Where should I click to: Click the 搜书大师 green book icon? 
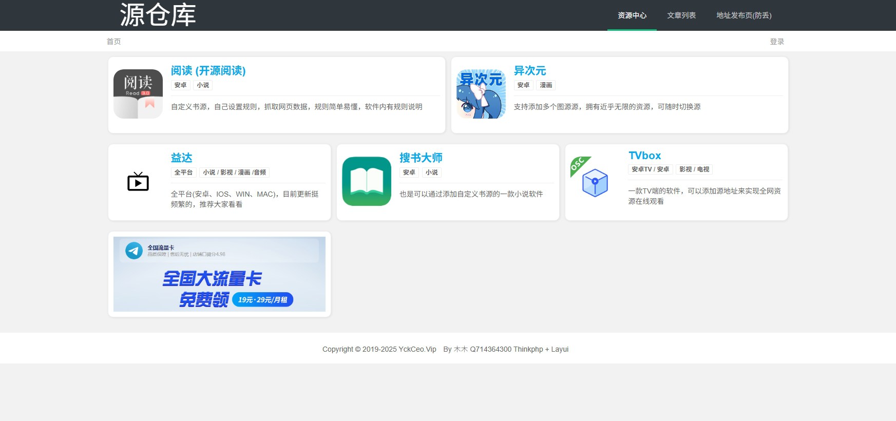(x=367, y=181)
